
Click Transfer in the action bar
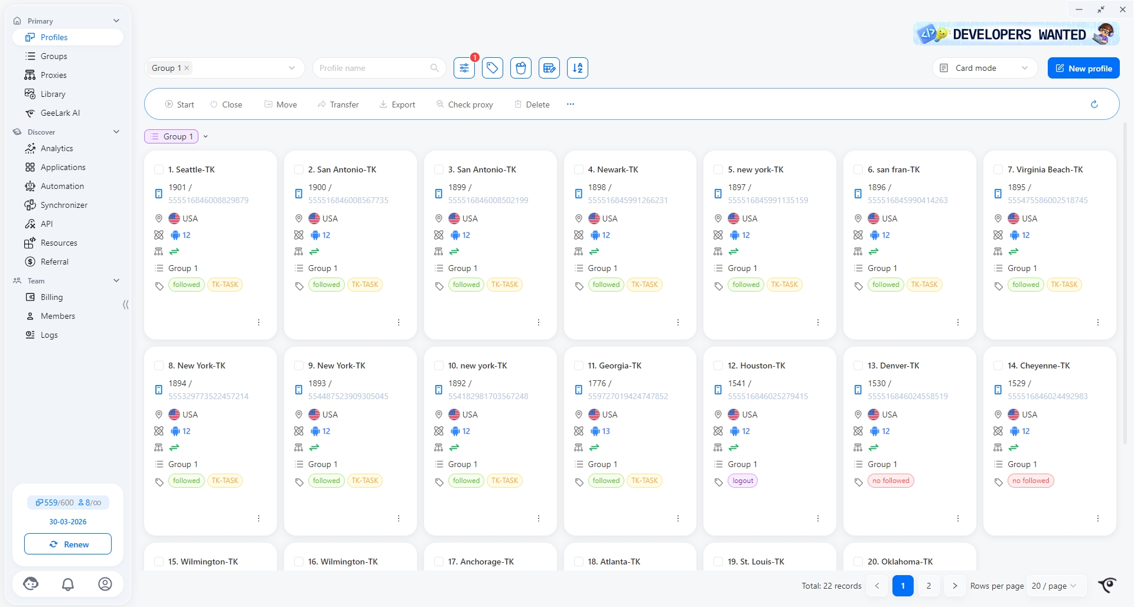pyautogui.click(x=338, y=105)
